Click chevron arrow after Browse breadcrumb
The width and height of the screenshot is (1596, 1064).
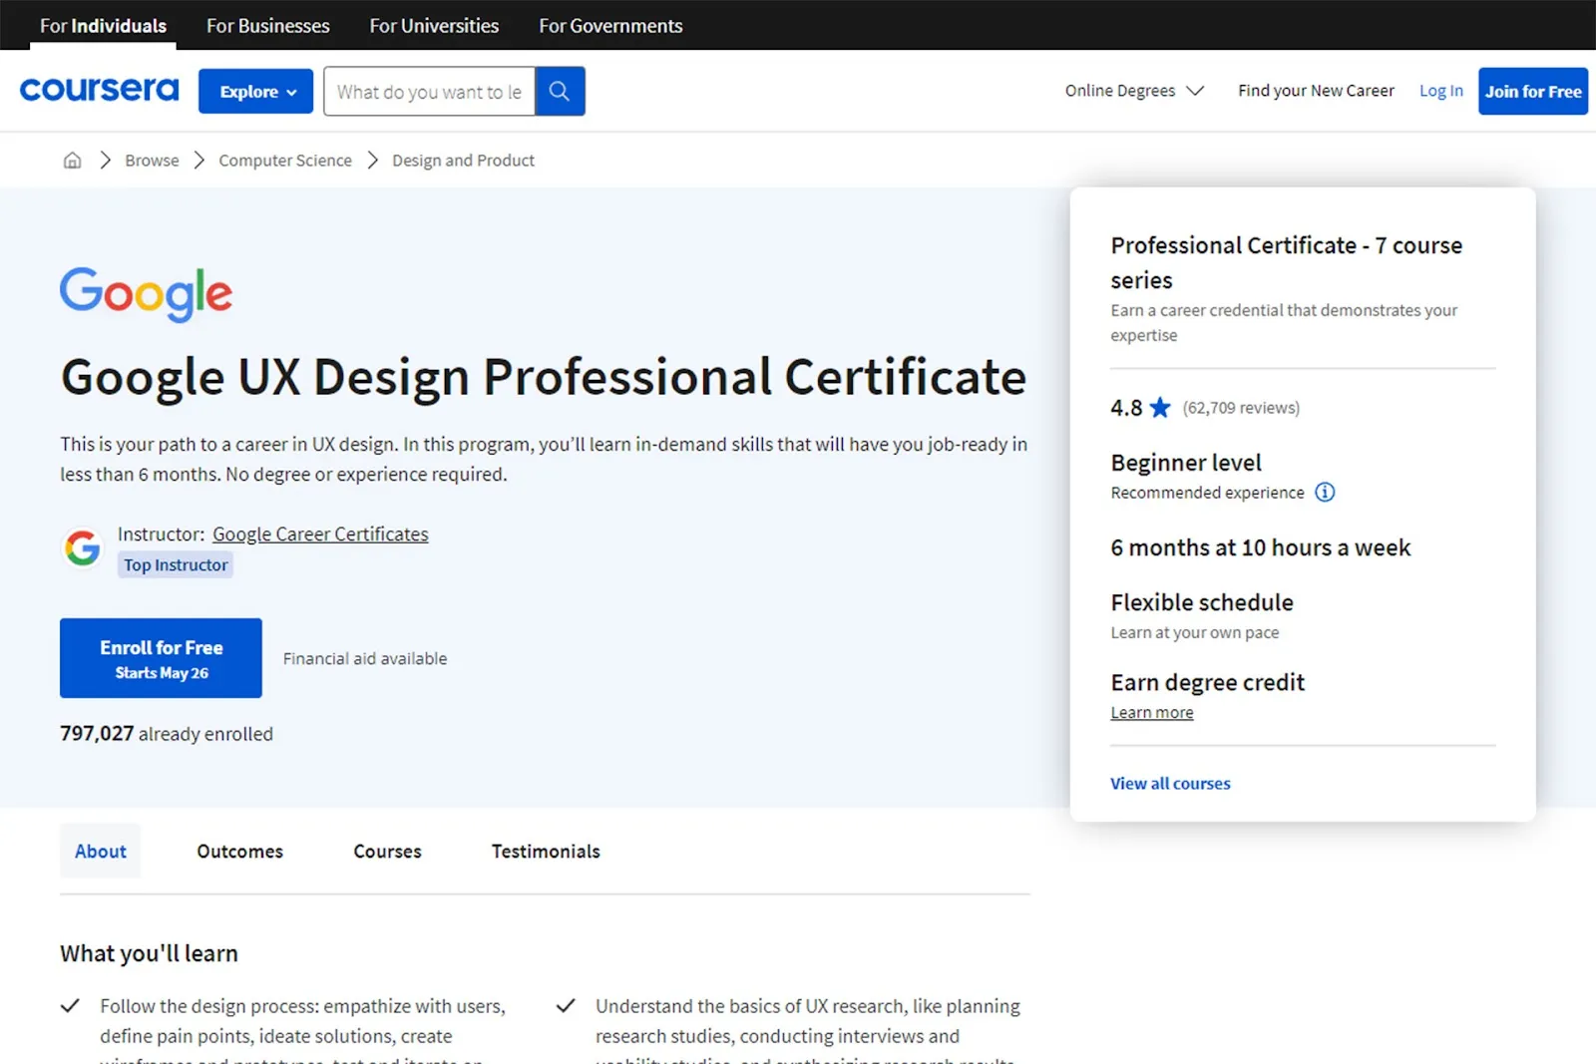199,160
